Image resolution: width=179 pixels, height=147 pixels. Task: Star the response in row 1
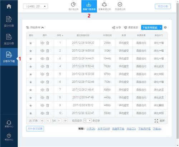[x=31, y=43]
